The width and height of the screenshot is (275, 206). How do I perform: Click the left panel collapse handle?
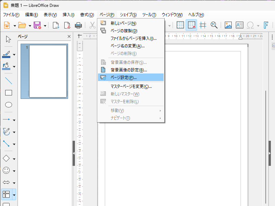click(74, 153)
